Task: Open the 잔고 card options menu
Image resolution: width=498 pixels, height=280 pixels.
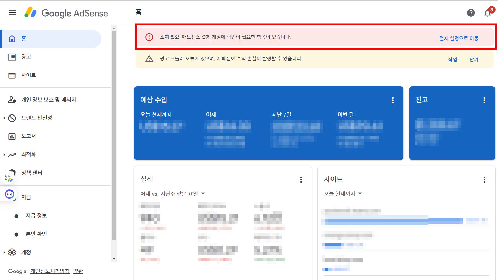Action: [484, 100]
